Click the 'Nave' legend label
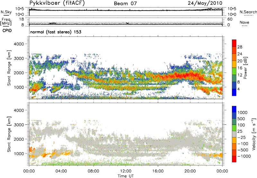 [244, 22]
